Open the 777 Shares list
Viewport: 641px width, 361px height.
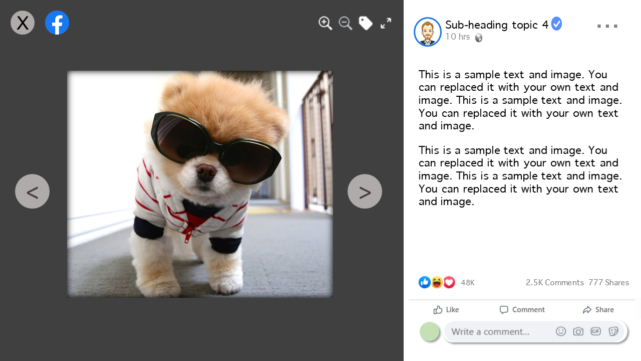pos(608,283)
